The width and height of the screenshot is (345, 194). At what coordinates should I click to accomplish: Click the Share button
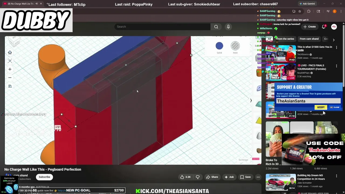pyautogui.click(x=212, y=177)
